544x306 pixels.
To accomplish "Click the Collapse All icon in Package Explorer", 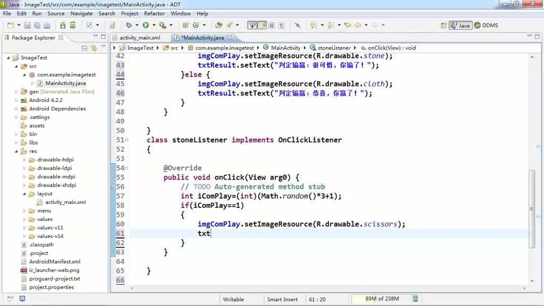I will 84,48.
